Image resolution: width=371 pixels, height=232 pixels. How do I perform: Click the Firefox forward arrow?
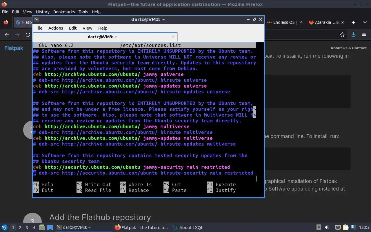(17, 35)
